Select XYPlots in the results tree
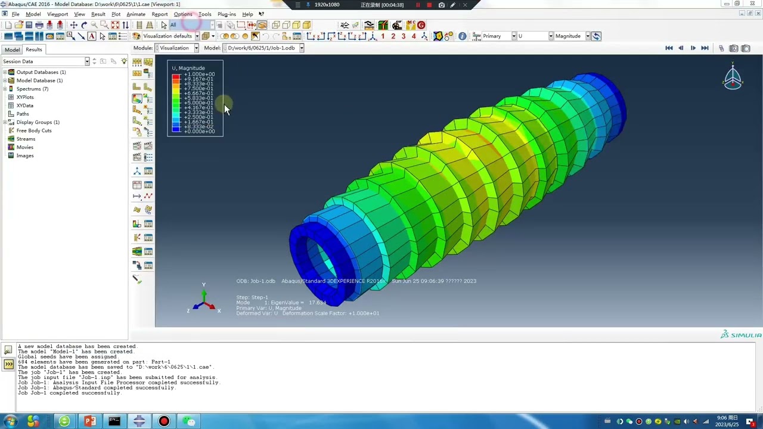Image resolution: width=763 pixels, height=429 pixels. click(25, 97)
